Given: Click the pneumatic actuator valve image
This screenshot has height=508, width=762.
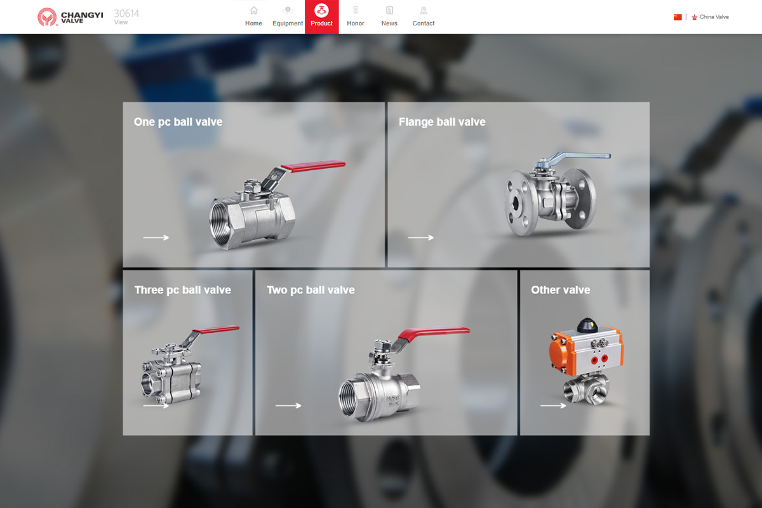Looking at the screenshot, I should (585, 362).
